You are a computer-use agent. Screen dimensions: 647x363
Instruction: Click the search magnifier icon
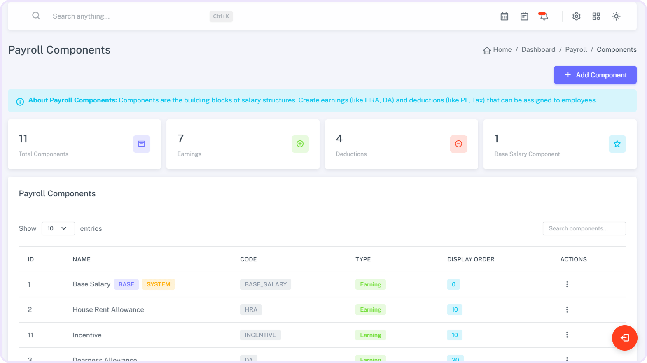pyautogui.click(x=36, y=16)
